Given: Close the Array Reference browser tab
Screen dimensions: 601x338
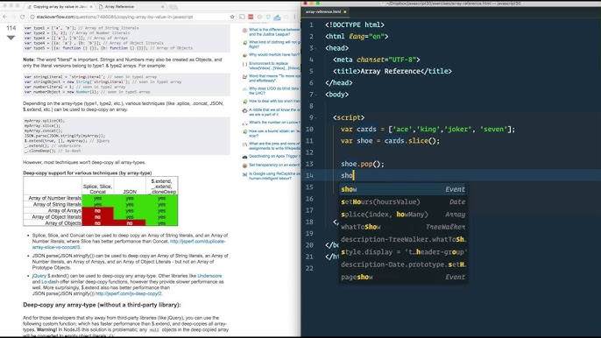Looking at the screenshot, I should pyautogui.click(x=163, y=6).
